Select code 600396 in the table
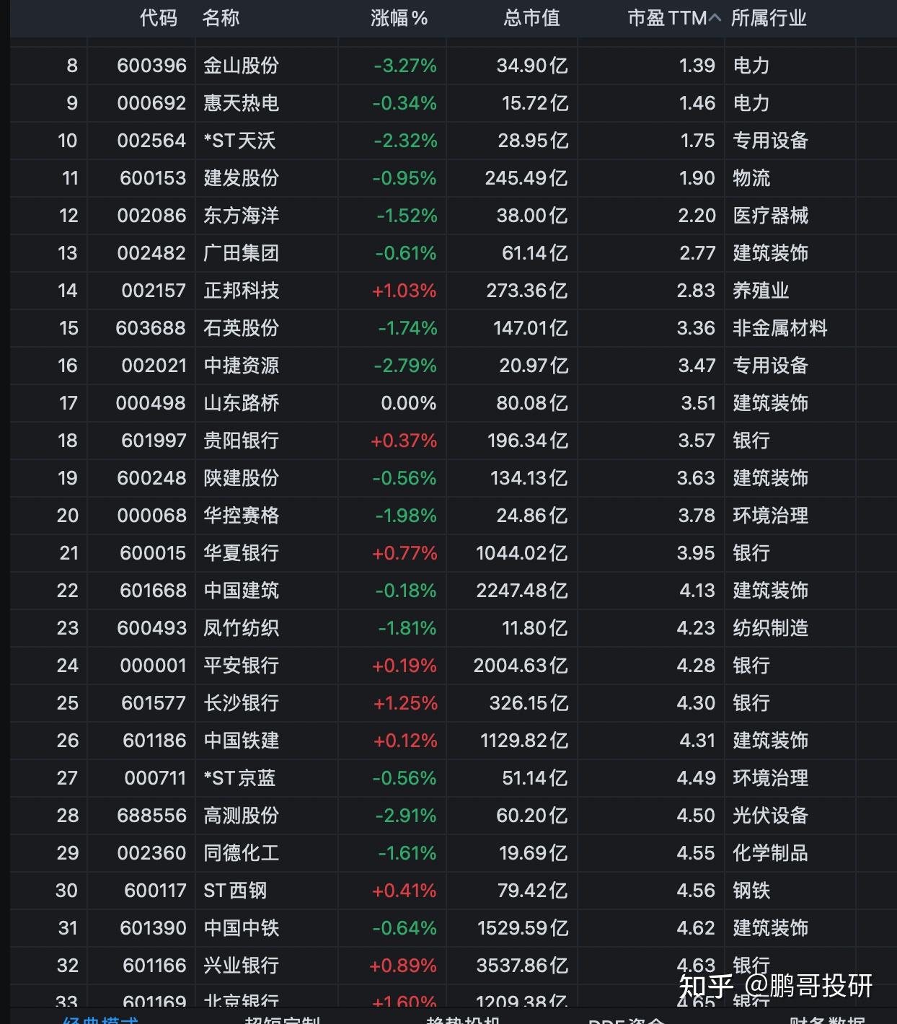The height and width of the screenshot is (1024, 897). point(151,66)
